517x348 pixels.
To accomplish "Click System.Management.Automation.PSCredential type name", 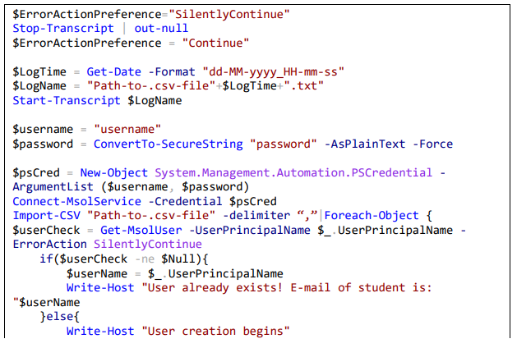I will click(298, 172).
